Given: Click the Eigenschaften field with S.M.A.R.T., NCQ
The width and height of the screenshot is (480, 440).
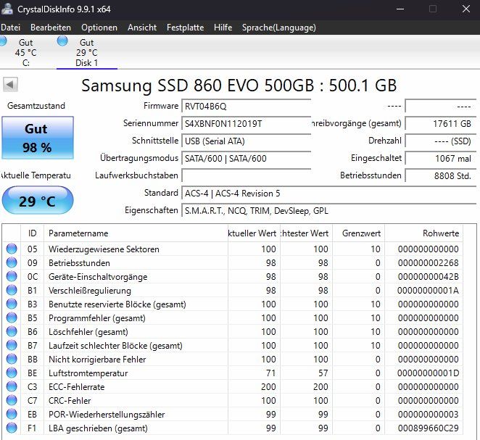Looking at the screenshot, I should (329, 211).
